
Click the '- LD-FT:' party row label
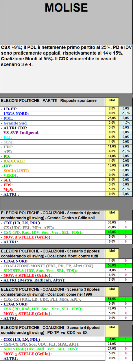[x=52, y=109]
